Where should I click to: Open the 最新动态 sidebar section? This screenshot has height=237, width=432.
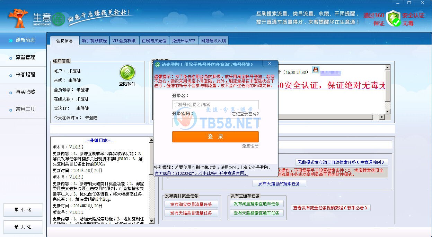(x=23, y=40)
